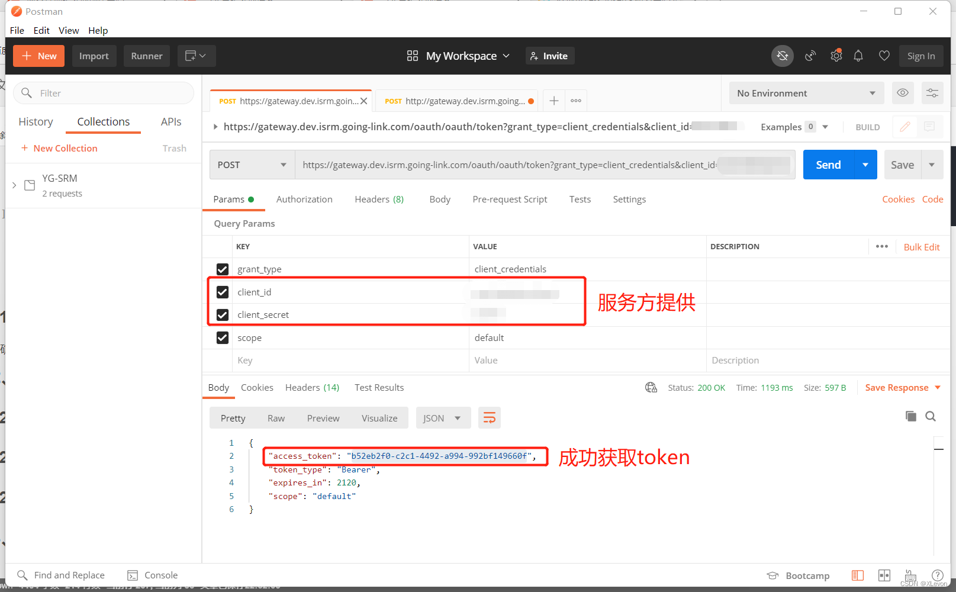The image size is (956, 592).
Task: Open the new window dropdown icon
Action: click(196, 56)
